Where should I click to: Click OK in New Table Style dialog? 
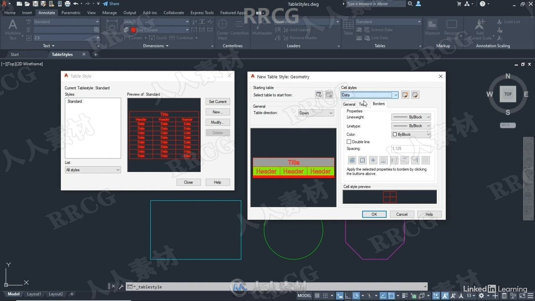[x=374, y=214]
